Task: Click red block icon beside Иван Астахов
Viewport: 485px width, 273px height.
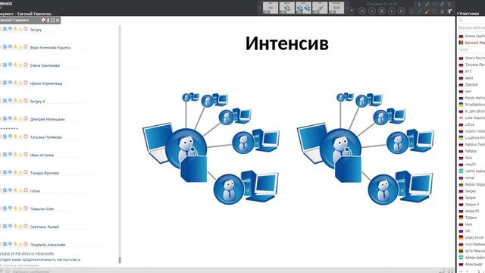Action: pos(26,154)
